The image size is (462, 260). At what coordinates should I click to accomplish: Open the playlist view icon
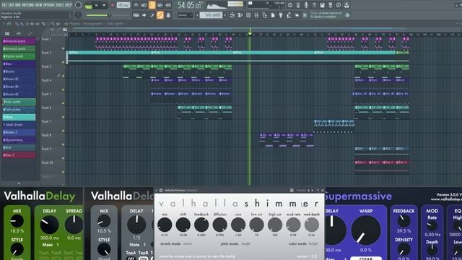(x=232, y=15)
